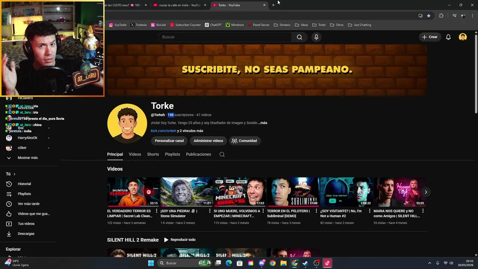This screenshot has height=269, width=478.
Task: Open the Windows Start menu
Action: tap(151, 263)
